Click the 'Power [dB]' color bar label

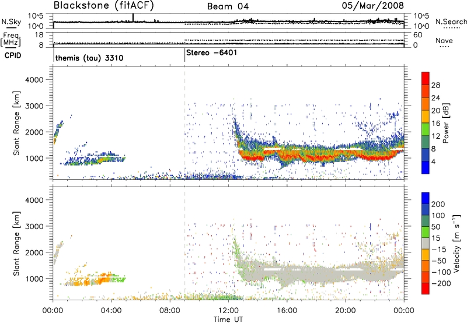(446, 123)
